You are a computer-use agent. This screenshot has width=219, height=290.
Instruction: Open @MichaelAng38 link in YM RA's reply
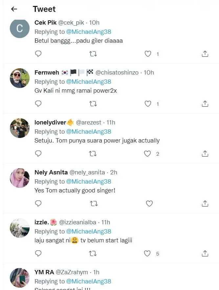89,281
